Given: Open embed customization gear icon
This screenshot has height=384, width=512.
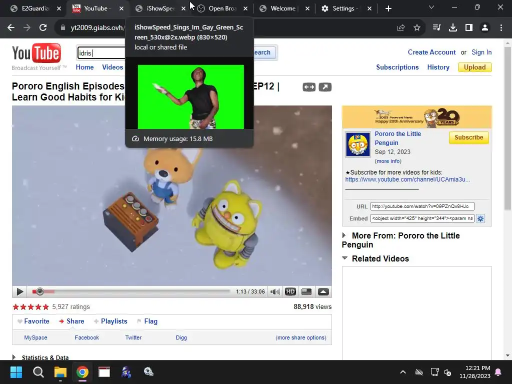Looking at the screenshot, I should [480, 218].
